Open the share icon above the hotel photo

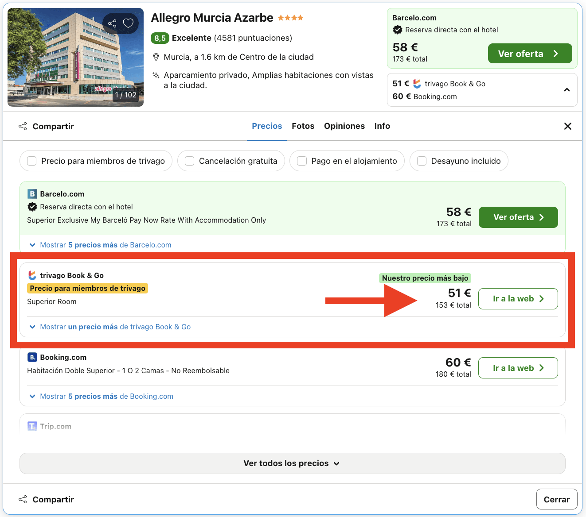(113, 23)
